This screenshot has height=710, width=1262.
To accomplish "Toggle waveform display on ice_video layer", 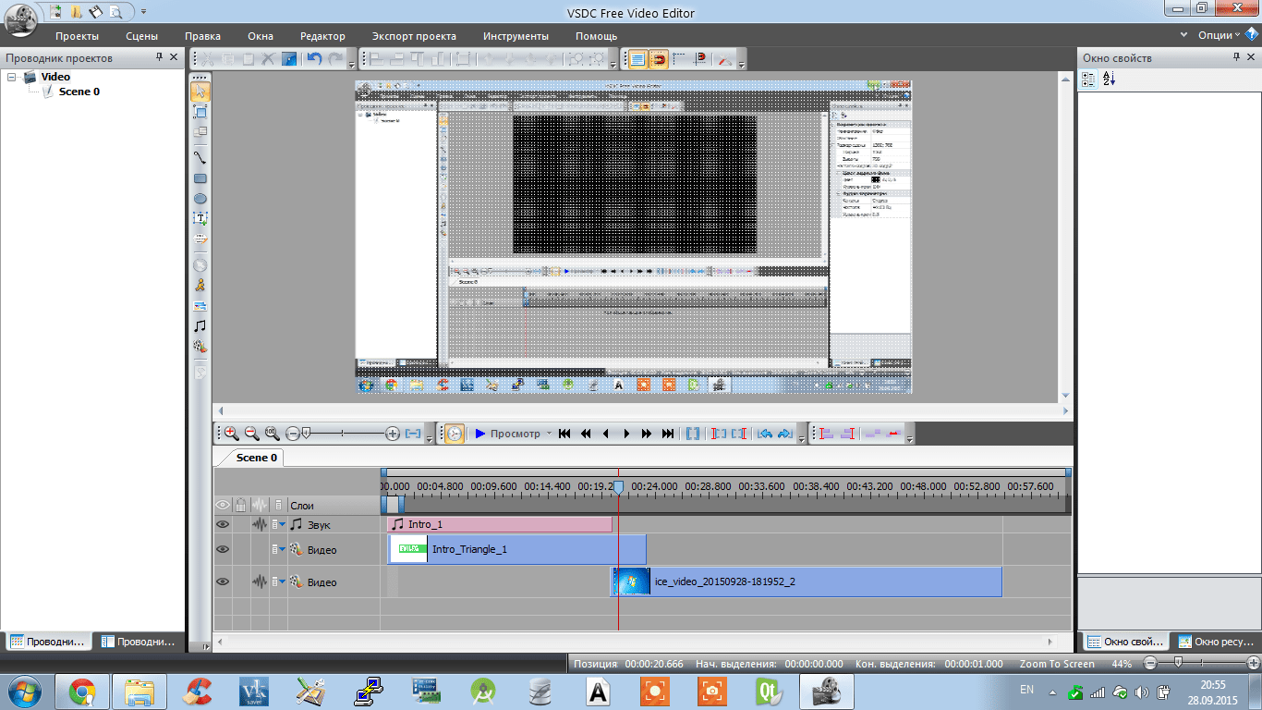I will (x=260, y=581).
